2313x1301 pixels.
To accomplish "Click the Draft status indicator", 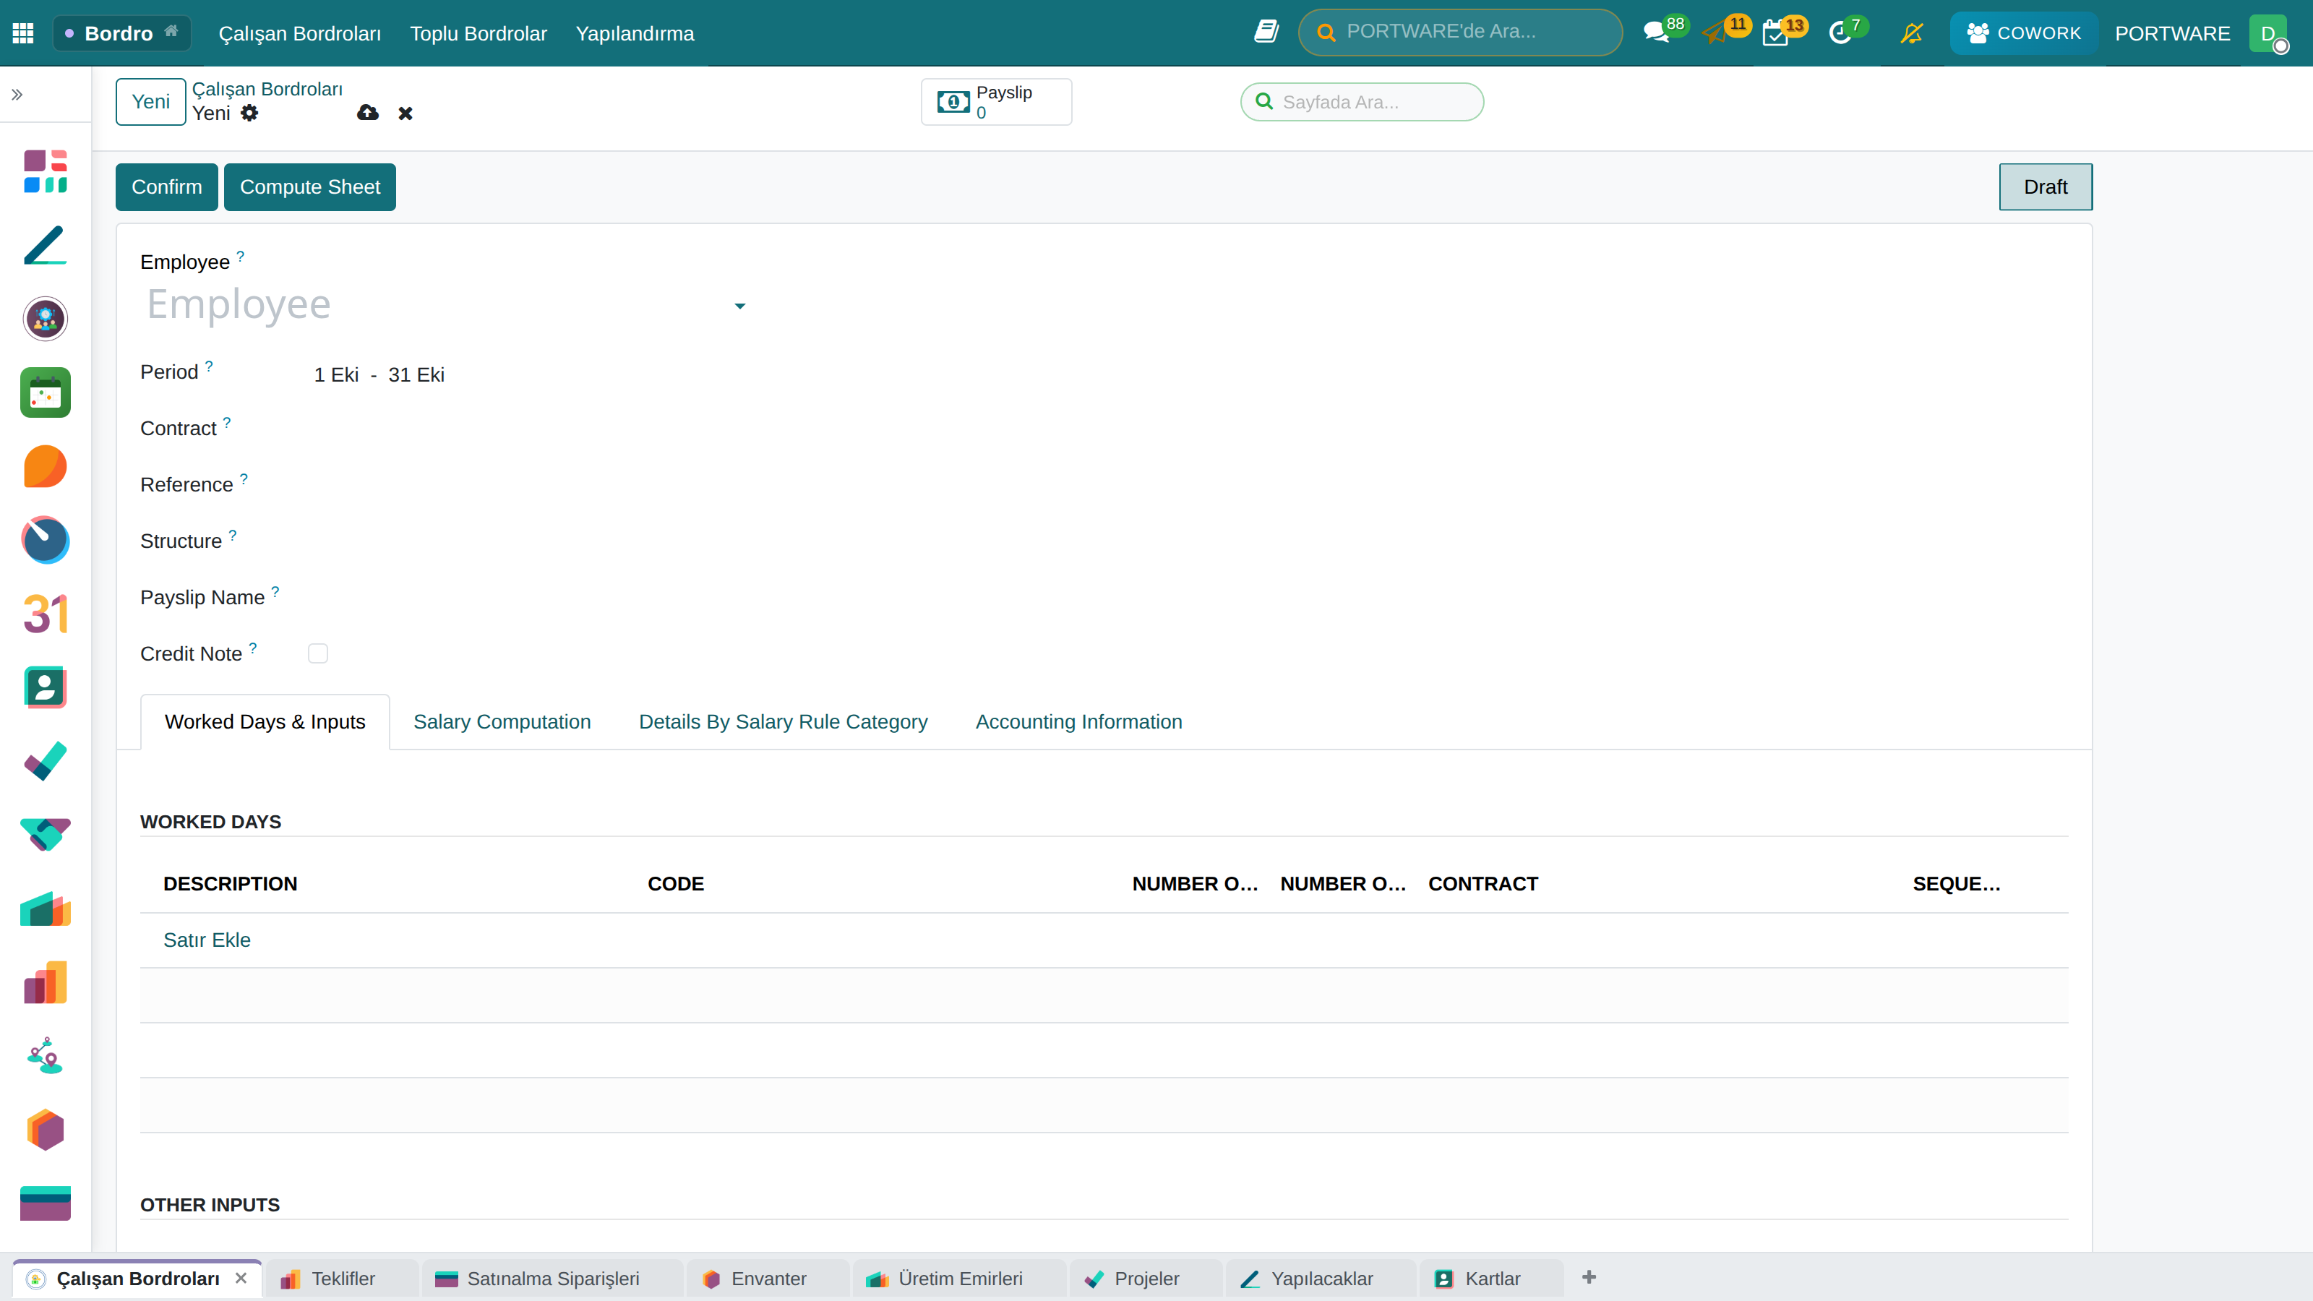I will coord(2046,186).
